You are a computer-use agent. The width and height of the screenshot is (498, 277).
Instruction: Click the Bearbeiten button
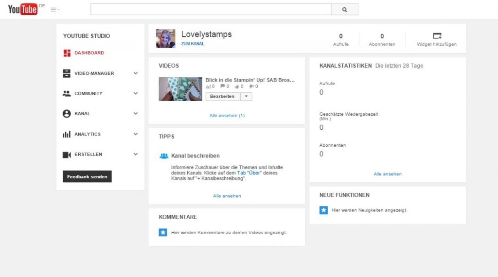pyautogui.click(x=222, y=96)
